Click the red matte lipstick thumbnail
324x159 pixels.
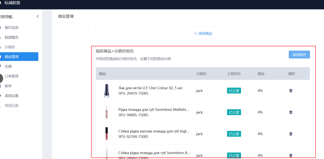[106, 134]
